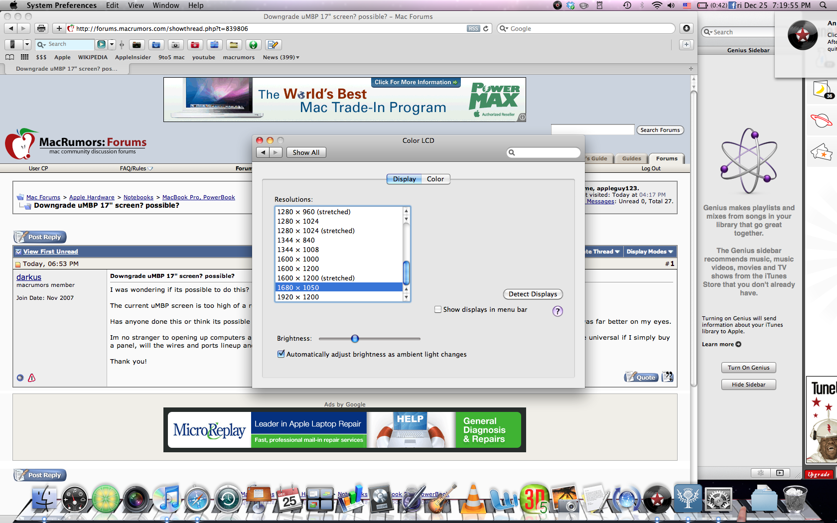The height and width of the screenshot is (523, 837).
Task: Click the Brightness slider handle
Action: click(355, 339)
